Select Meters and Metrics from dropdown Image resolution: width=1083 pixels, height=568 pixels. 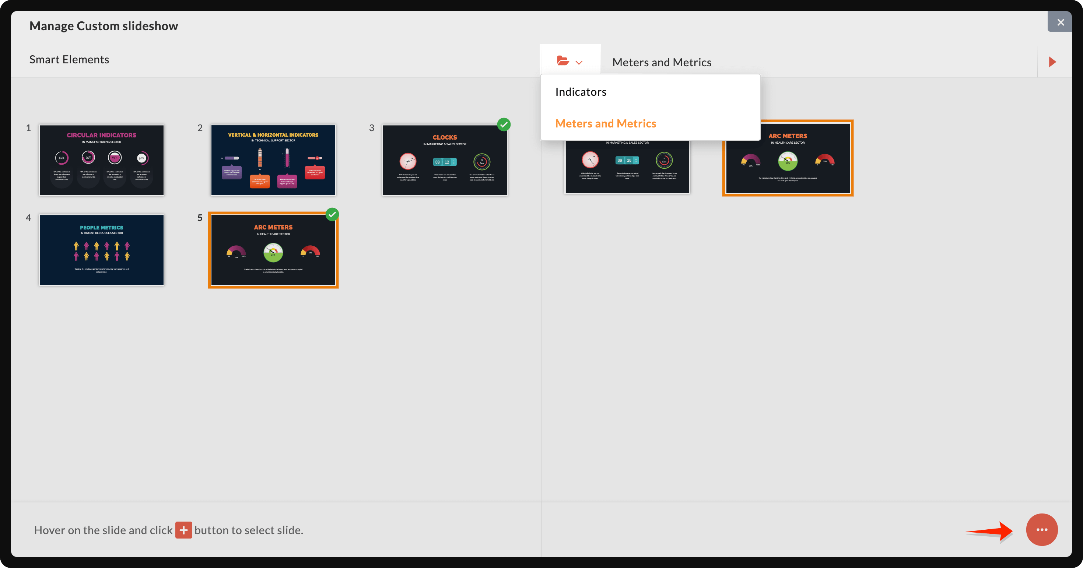605,123
